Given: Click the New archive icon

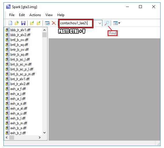Looking at the screenshot, I should click(x=10, y=23).
